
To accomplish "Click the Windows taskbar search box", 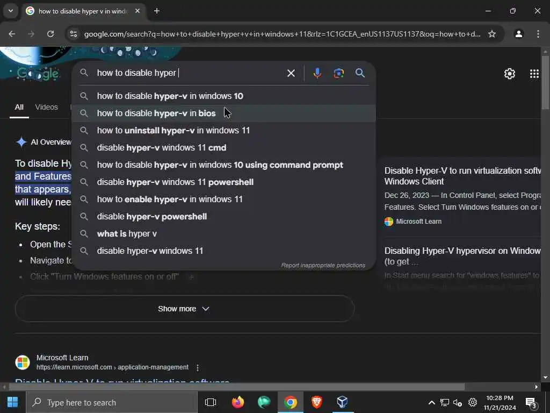I will coord(112,402).
